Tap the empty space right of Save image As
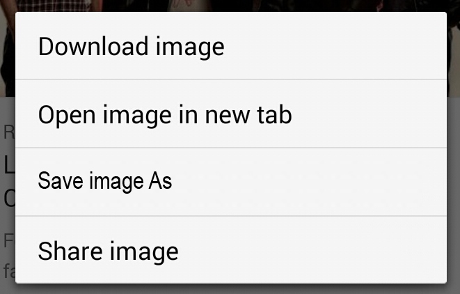This screenshot has width=460, height=294. click(310, 182)
